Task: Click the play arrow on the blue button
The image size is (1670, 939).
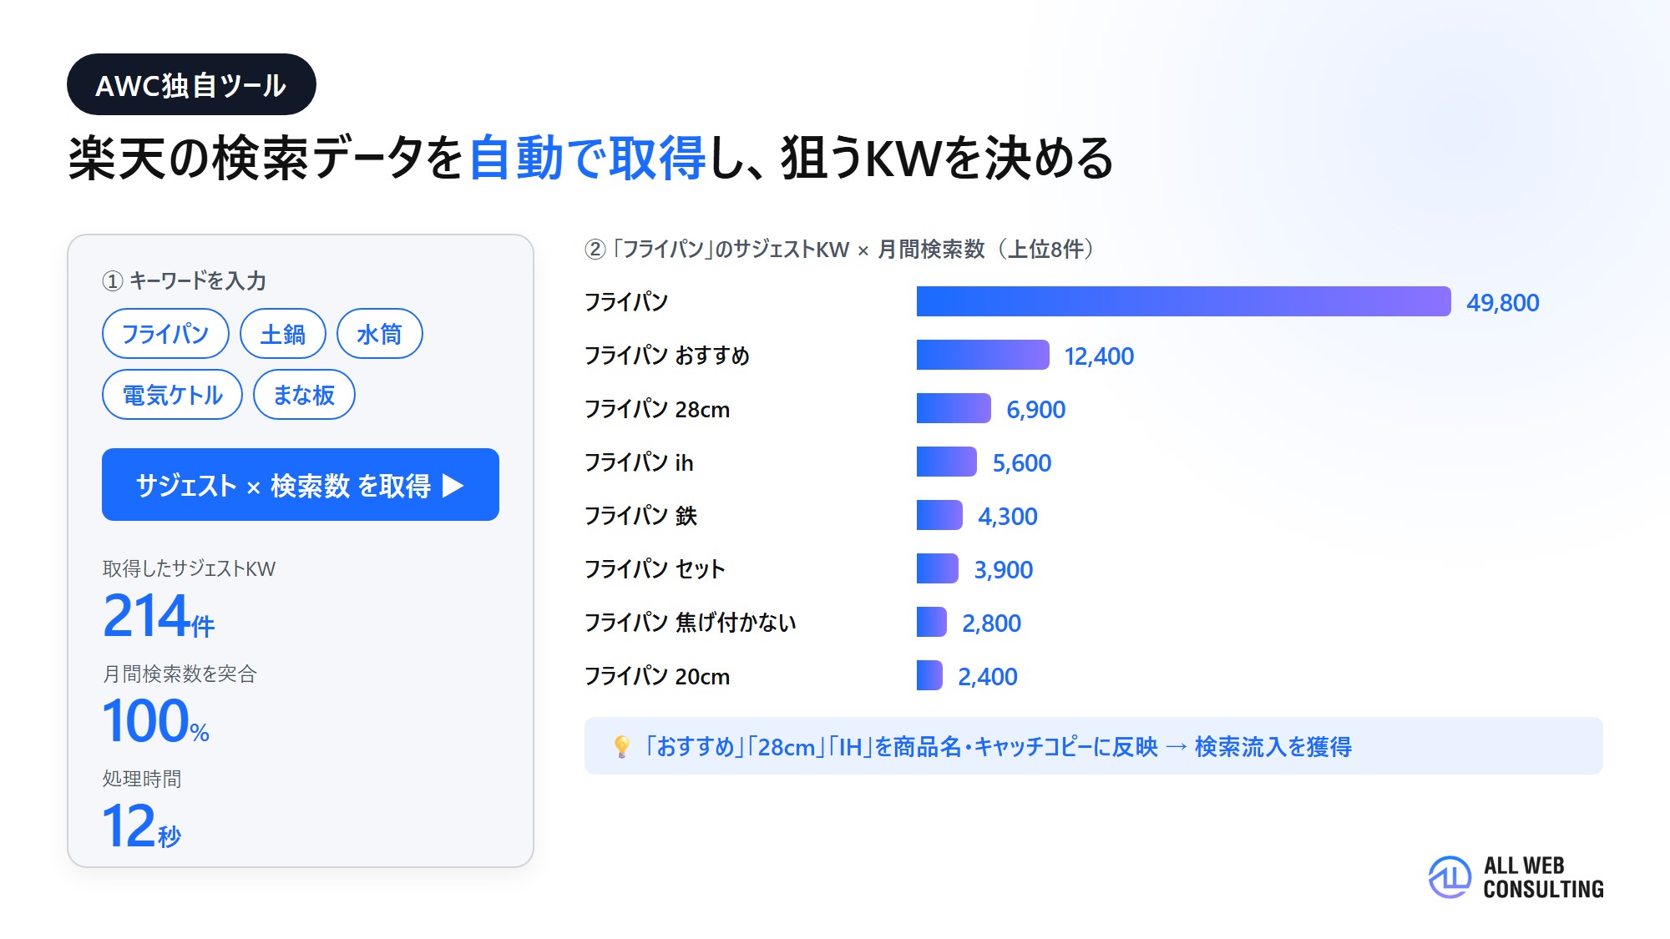Action: coord(453,485)
